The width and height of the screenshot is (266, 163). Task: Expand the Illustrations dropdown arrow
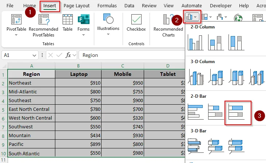click(108, 34)
